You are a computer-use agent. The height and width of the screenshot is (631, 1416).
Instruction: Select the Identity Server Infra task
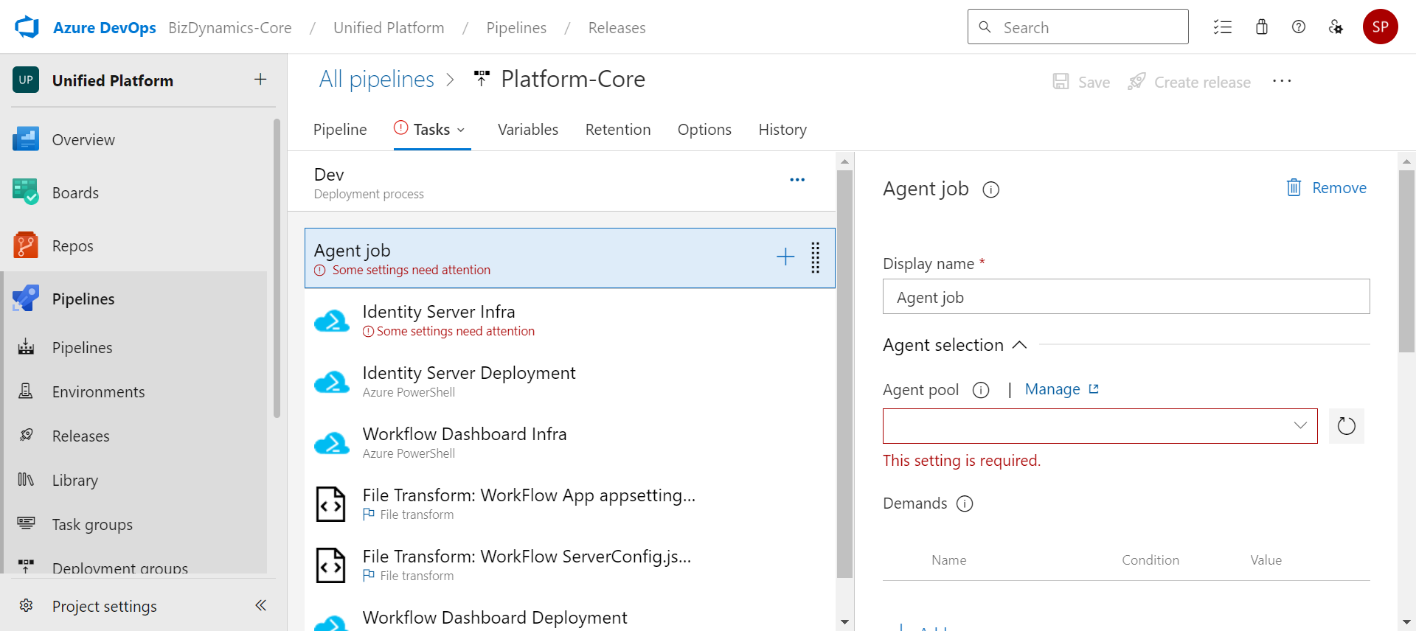[569, 321]
